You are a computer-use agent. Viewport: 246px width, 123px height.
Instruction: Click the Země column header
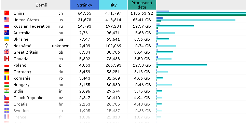click(x=42, y=5)
